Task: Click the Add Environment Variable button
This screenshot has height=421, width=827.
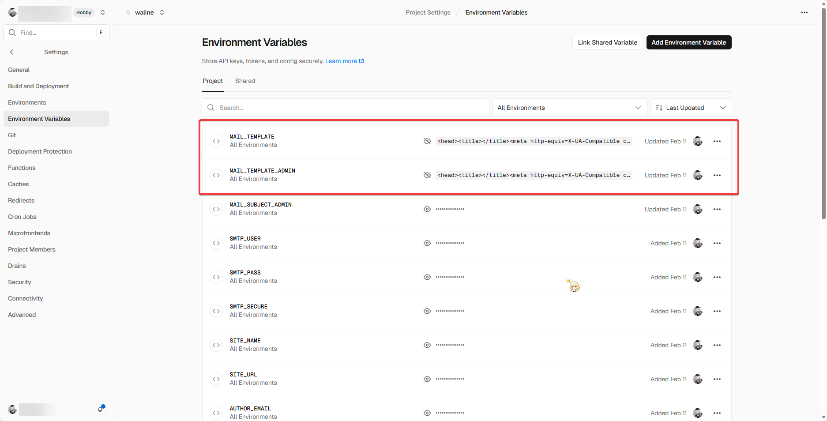Action: pos(688,42)
